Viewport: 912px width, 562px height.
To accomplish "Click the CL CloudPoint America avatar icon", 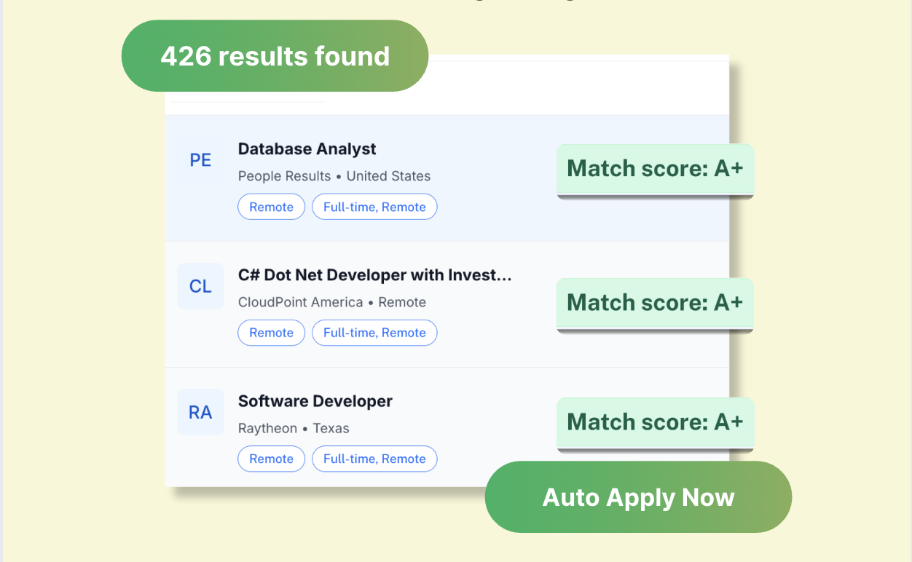I will click(x=200, y=286).
